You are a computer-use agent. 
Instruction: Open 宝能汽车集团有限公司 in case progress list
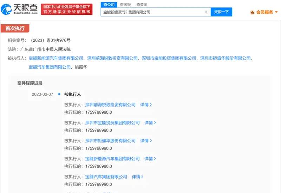[x=106, y=177]
